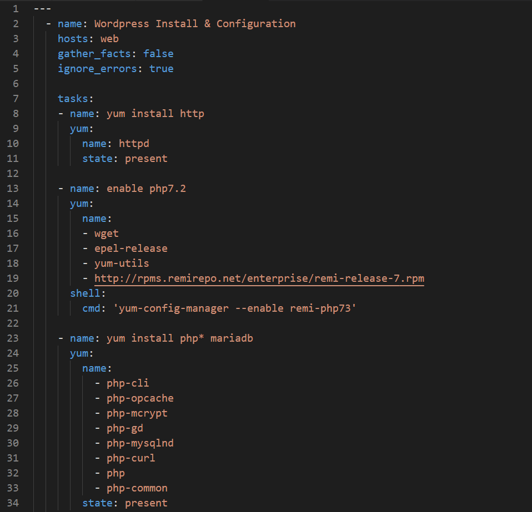The image size is (532, 512).
Task: Click 'present' value on line 34
Action: (146, 503)
